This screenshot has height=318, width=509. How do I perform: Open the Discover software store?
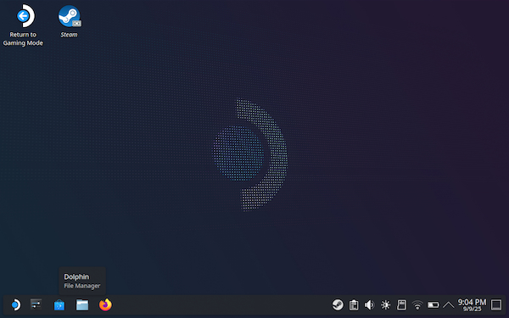pyautogui.click(x=59, y=305)
